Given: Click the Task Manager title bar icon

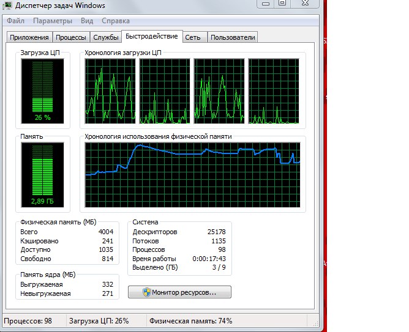Looking at the screenshot, I should [x=7, y=6].
